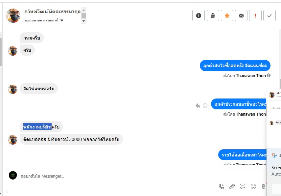Attach a file with the paperclip icon
281x196 pixels.
tap(232, 186)
